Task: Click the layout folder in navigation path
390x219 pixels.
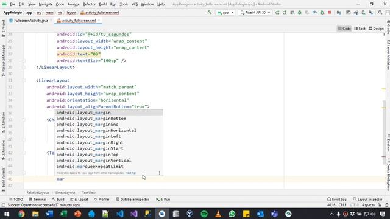Action: tap(71, 12)
